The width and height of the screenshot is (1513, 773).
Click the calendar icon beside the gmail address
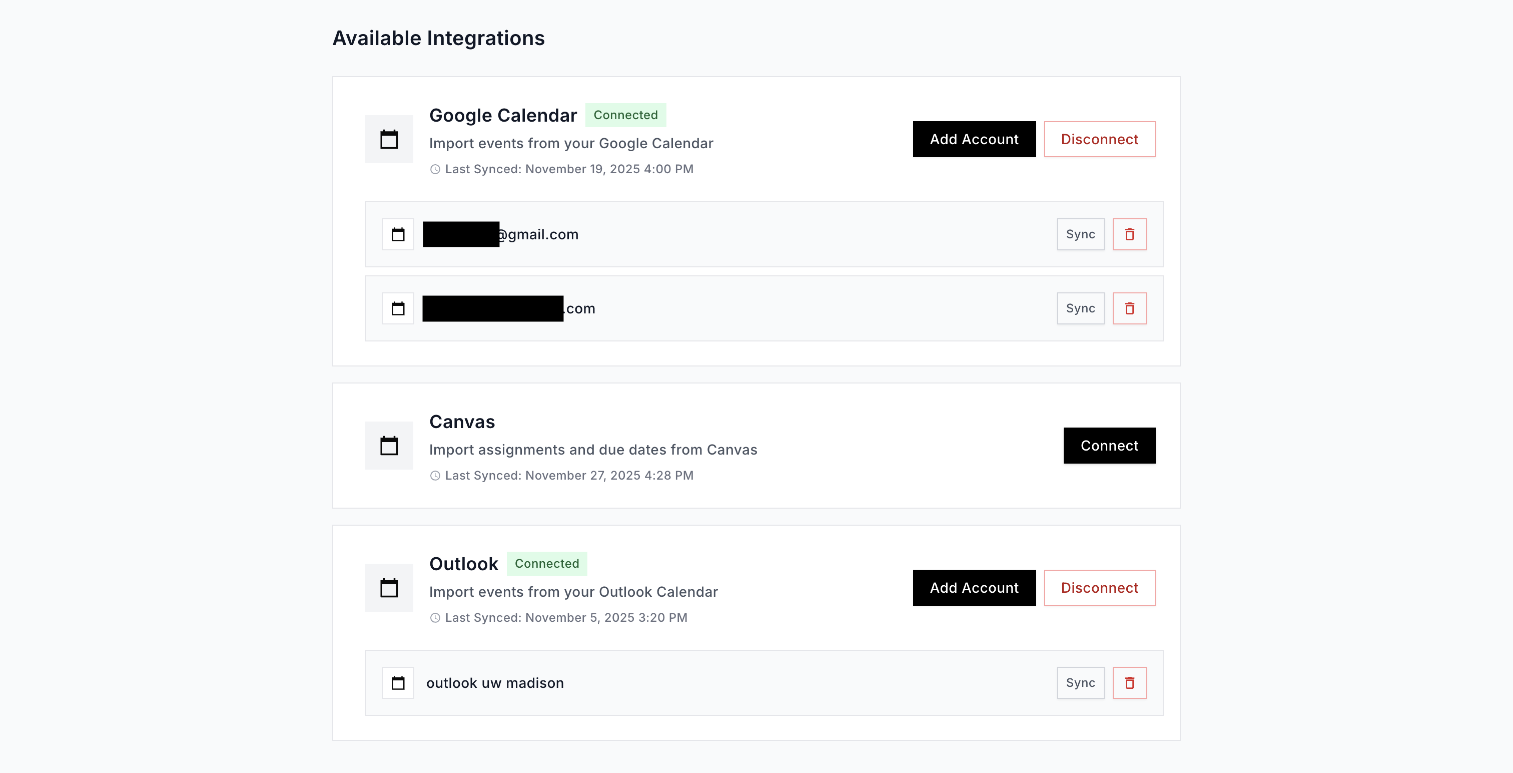[398, 234]
